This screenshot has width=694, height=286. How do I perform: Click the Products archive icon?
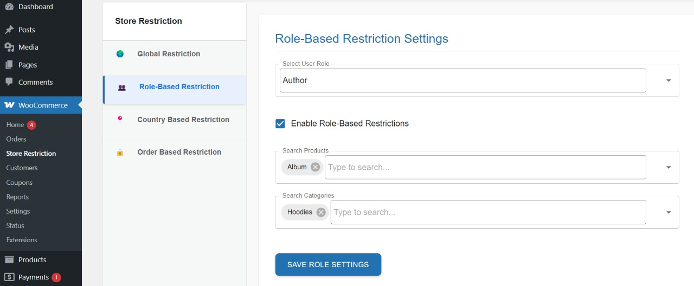coord(9,260)
